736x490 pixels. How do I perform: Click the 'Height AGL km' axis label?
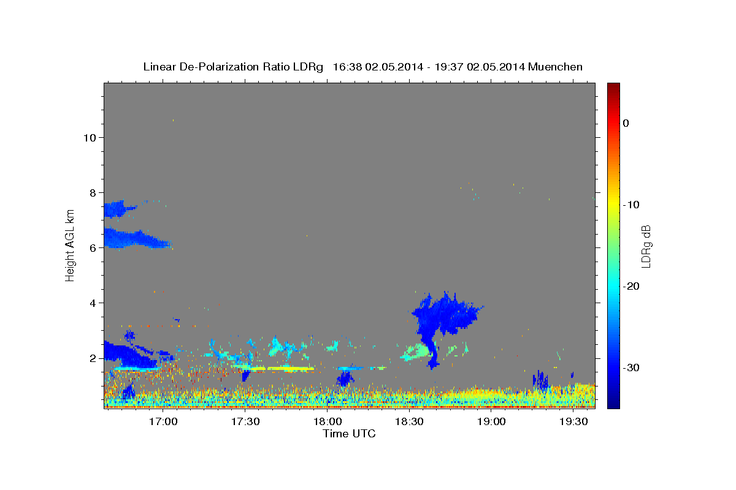[x=71, y=245]
